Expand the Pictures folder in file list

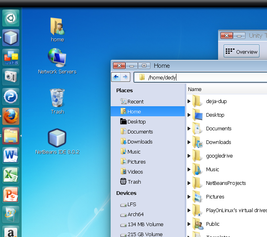point(189,196)
